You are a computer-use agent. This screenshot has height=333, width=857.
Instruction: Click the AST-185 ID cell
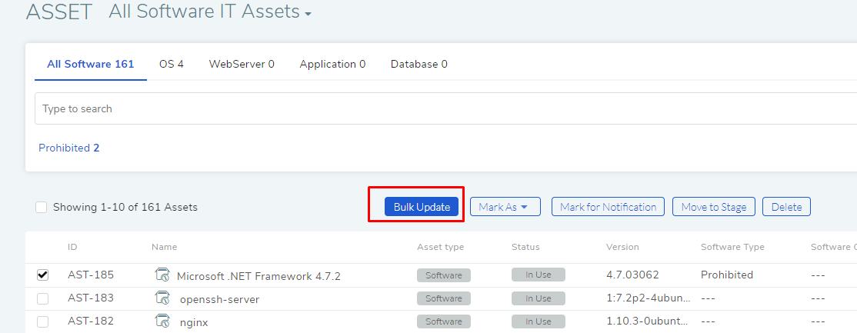(91, 275)
